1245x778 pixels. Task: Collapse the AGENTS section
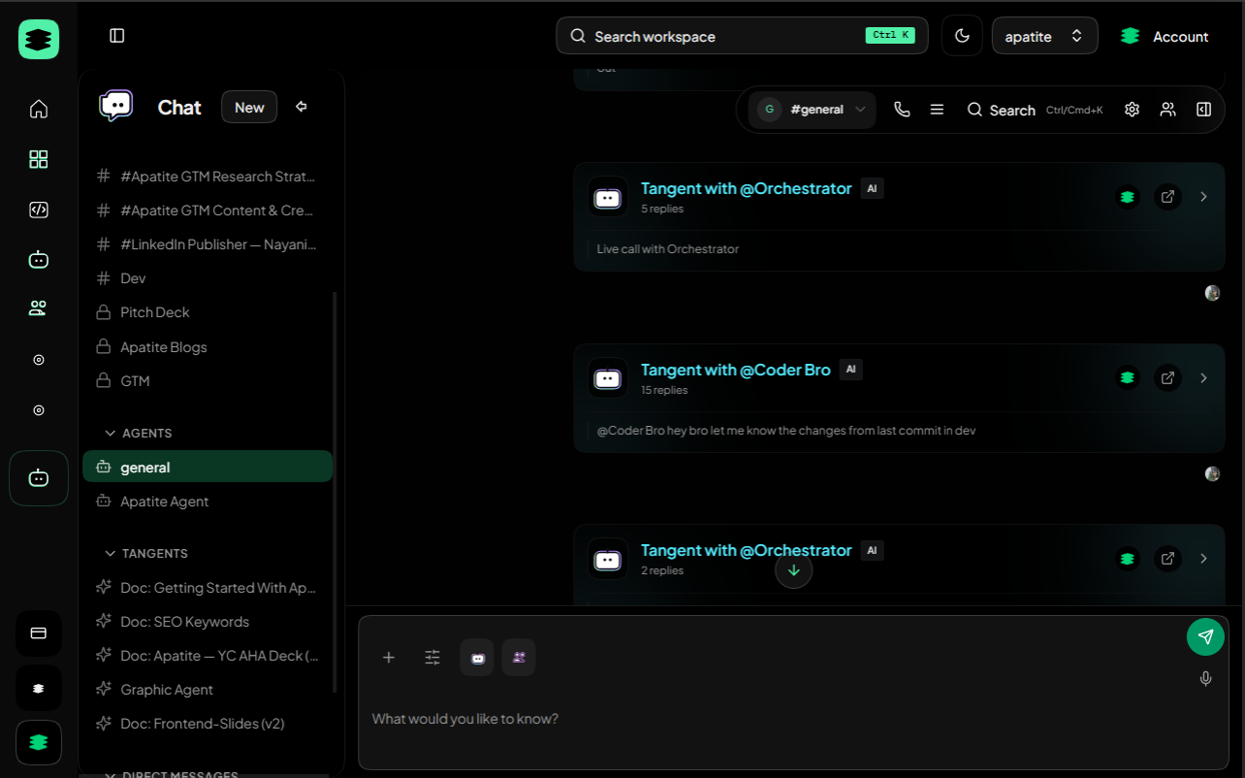tap(139, 433)
